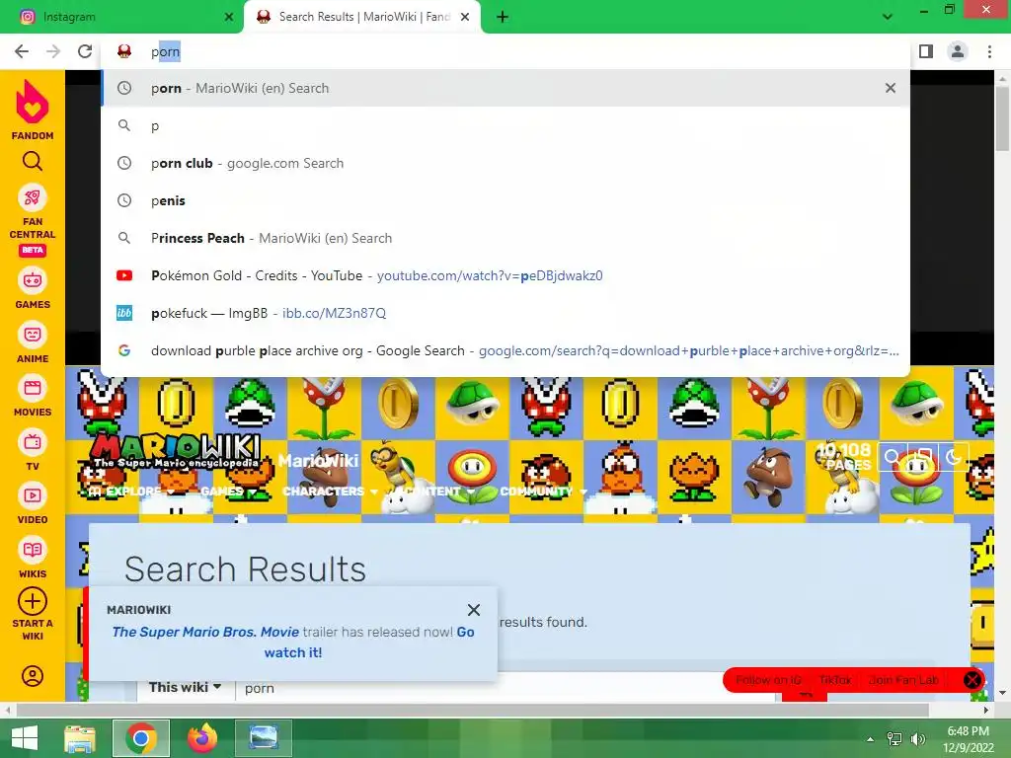Viewport: 1011px width, 758px height.
Task: Click the browser forward arrow
Action: pyautogui.click(x=53, y=51)
